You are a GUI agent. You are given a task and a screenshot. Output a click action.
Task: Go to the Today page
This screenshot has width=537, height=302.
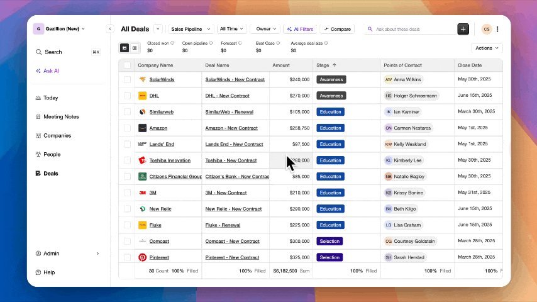(47, 98)
